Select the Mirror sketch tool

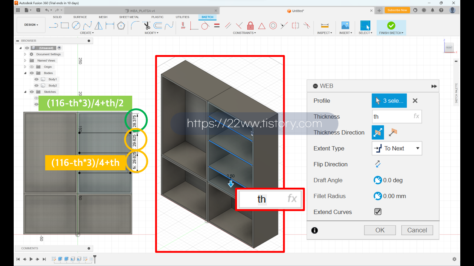tap(99, 25)
